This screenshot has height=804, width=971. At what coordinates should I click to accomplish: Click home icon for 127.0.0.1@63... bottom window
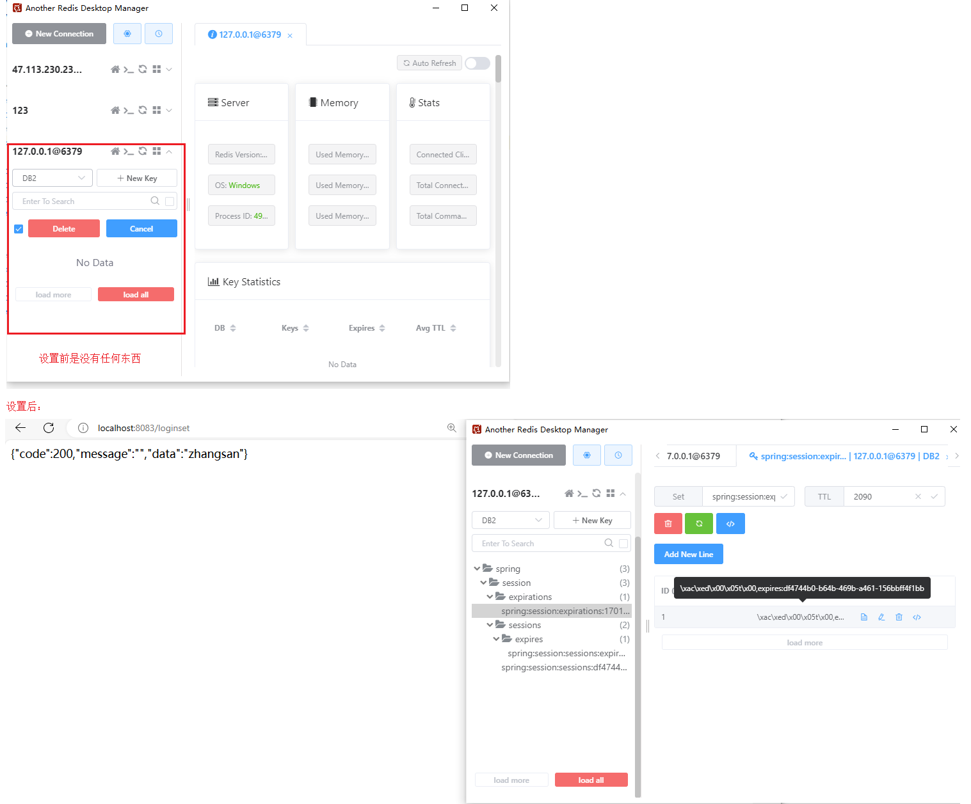(x=569, y=494)
